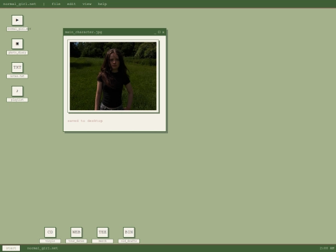This screenshot has height=252, width=336.
Task: Click the photo in main_character.jpg window
Action: [113, 76]
